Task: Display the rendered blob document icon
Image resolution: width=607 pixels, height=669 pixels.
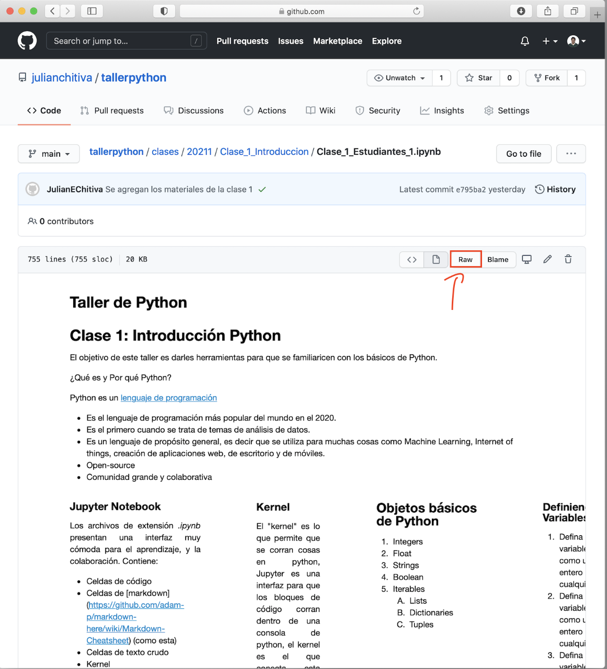Action: pos(436,259)
